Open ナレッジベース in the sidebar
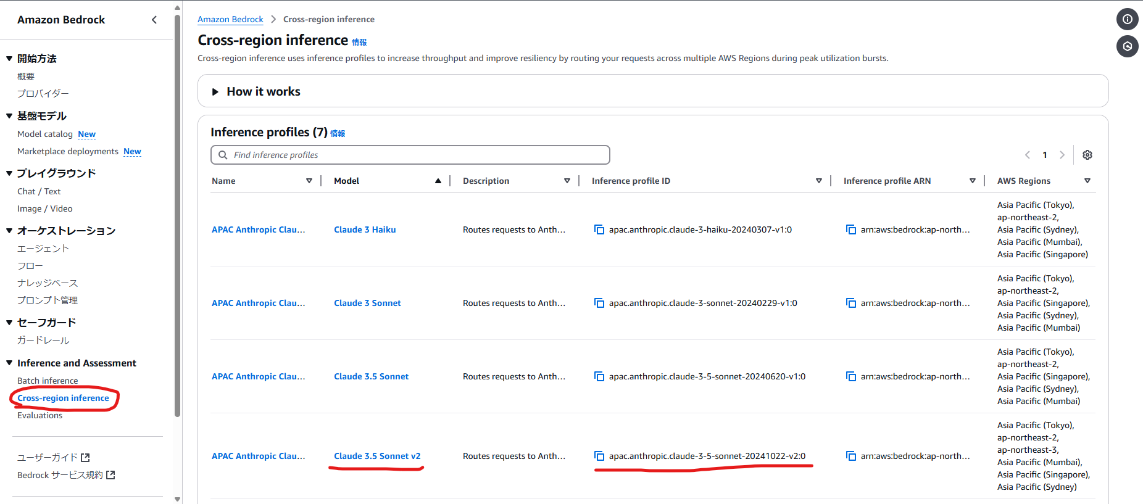 tap(48, 283)
